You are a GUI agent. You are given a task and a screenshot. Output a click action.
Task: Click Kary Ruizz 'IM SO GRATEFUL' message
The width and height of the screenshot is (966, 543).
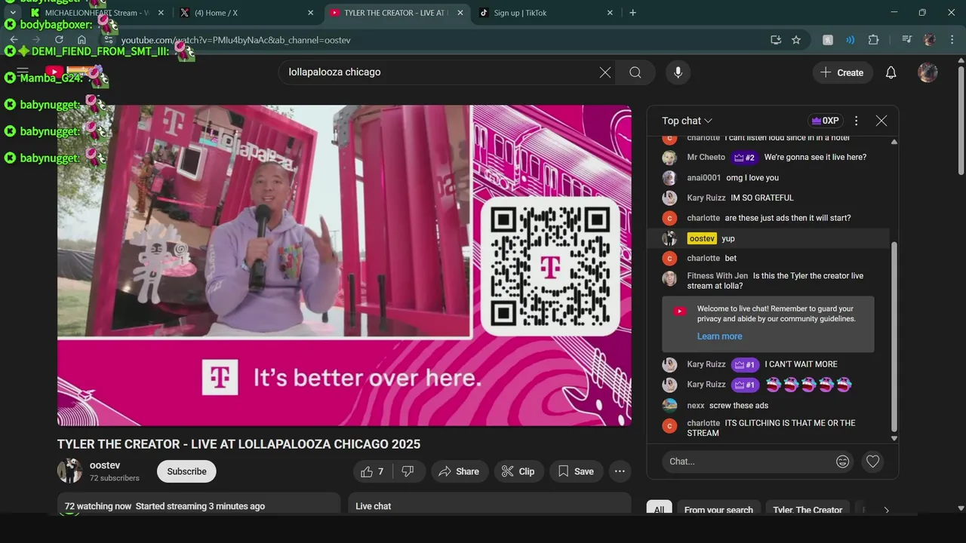click(761, 198)
